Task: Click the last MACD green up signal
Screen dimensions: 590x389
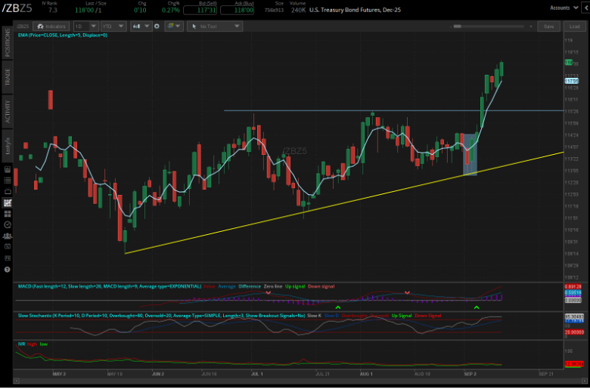Action: click(x=477, y=307)
